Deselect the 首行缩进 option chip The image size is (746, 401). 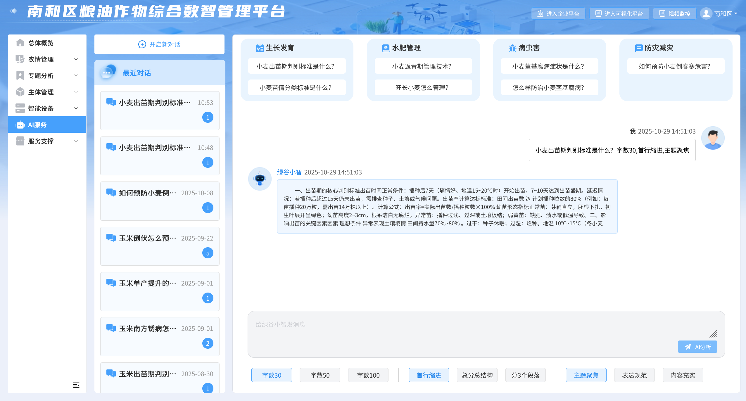coord(429,375)
